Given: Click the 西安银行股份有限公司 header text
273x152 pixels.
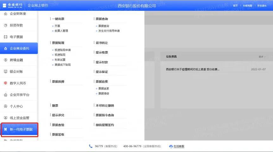Looking at the screenshot, I should 137,6.
